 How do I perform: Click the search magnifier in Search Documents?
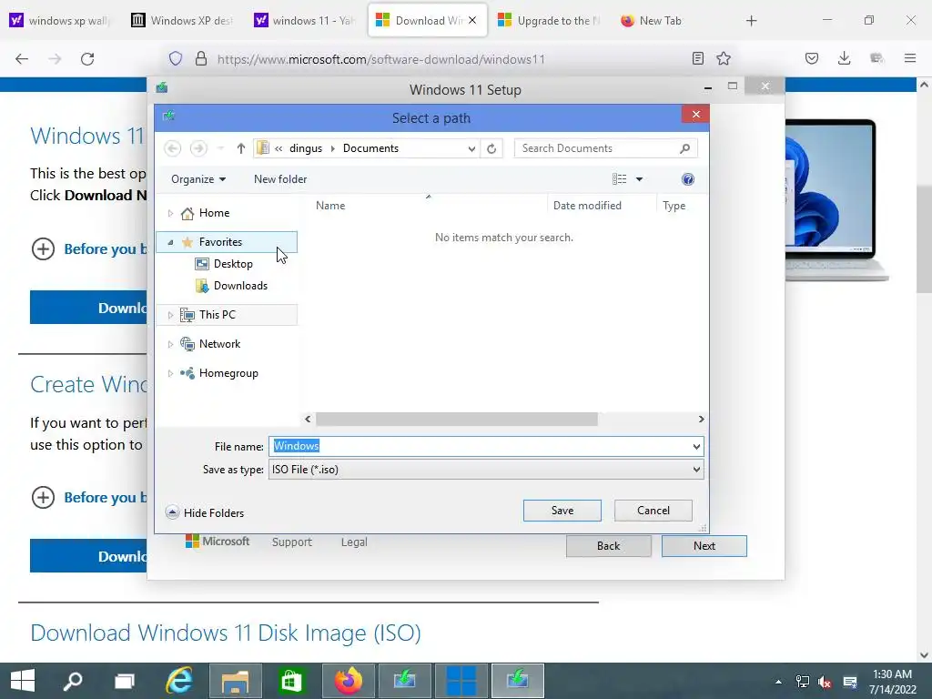pos(684,148)
